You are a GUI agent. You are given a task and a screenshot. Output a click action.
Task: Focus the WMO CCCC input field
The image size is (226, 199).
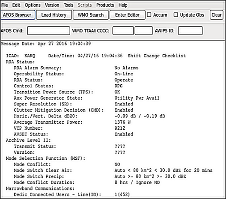click(x=144, y=30)
